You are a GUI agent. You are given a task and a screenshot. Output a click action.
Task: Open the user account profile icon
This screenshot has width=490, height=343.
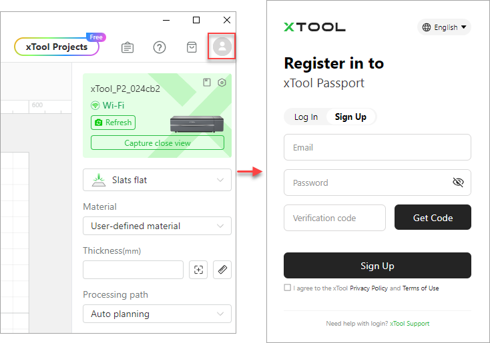pos(222,47)
